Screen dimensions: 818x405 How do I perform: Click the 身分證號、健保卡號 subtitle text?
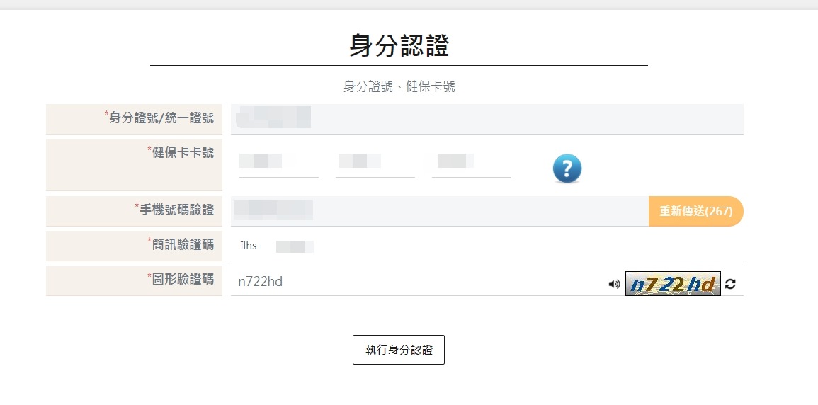[x=399, y=86]
